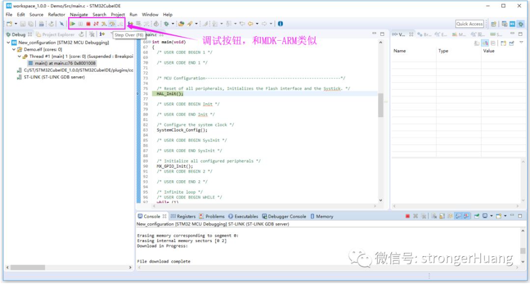Click the green Debug bug launch icon
Image resolution: width=530 pixels, height=287 pixels.
[166, 24]
